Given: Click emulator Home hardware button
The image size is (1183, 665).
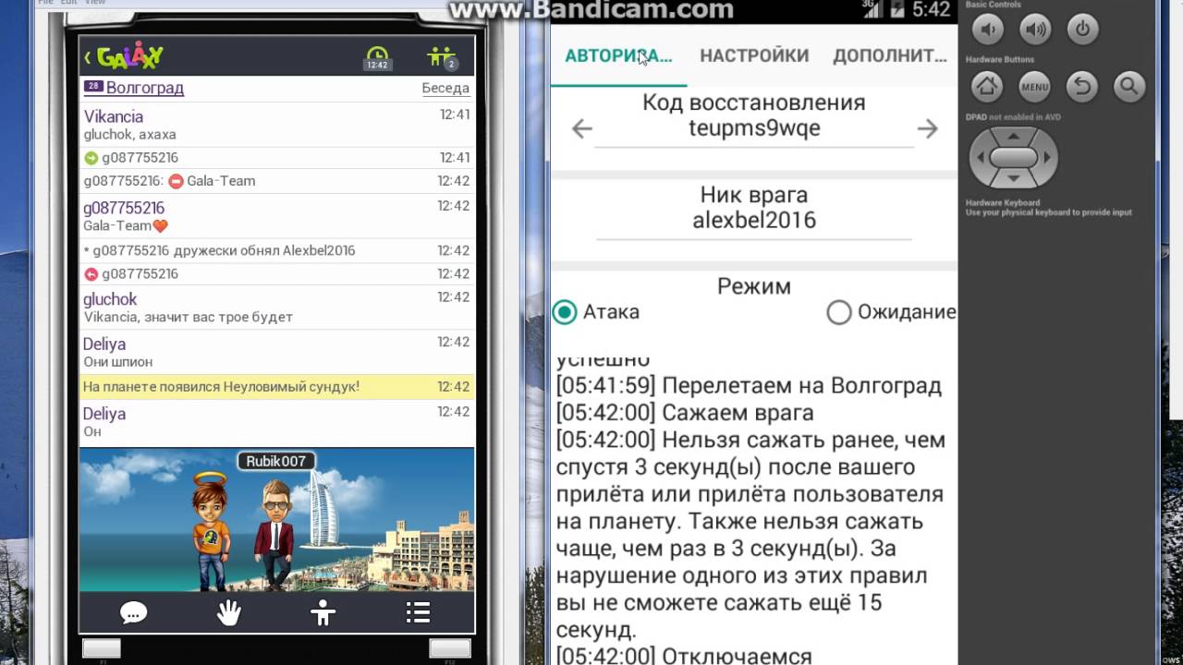Looking at the screenshot, I should click(987, 87).
